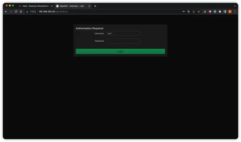Open the browser three-dot menu
Image resolution: width=241 pixels, height=142 pixels.
coord(235,12)
